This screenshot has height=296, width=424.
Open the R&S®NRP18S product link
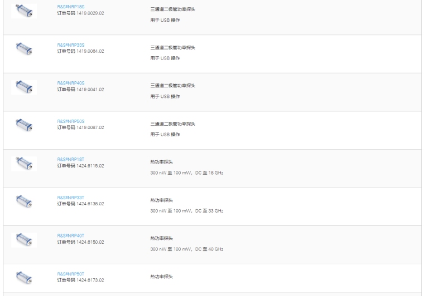(70, 7)
